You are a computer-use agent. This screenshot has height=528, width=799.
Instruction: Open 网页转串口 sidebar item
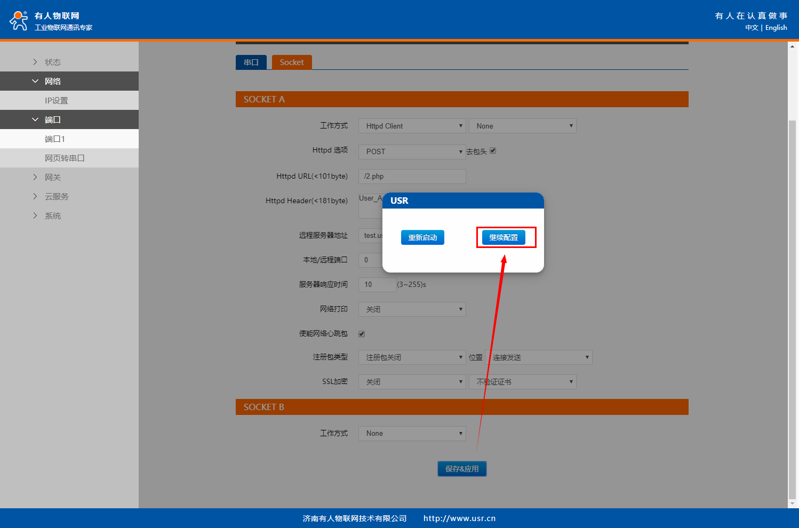pos(65,158)
